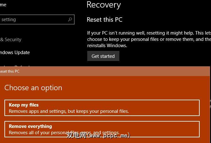
Task: Click the Update & Security sidebar header
Action: point(11,40)
